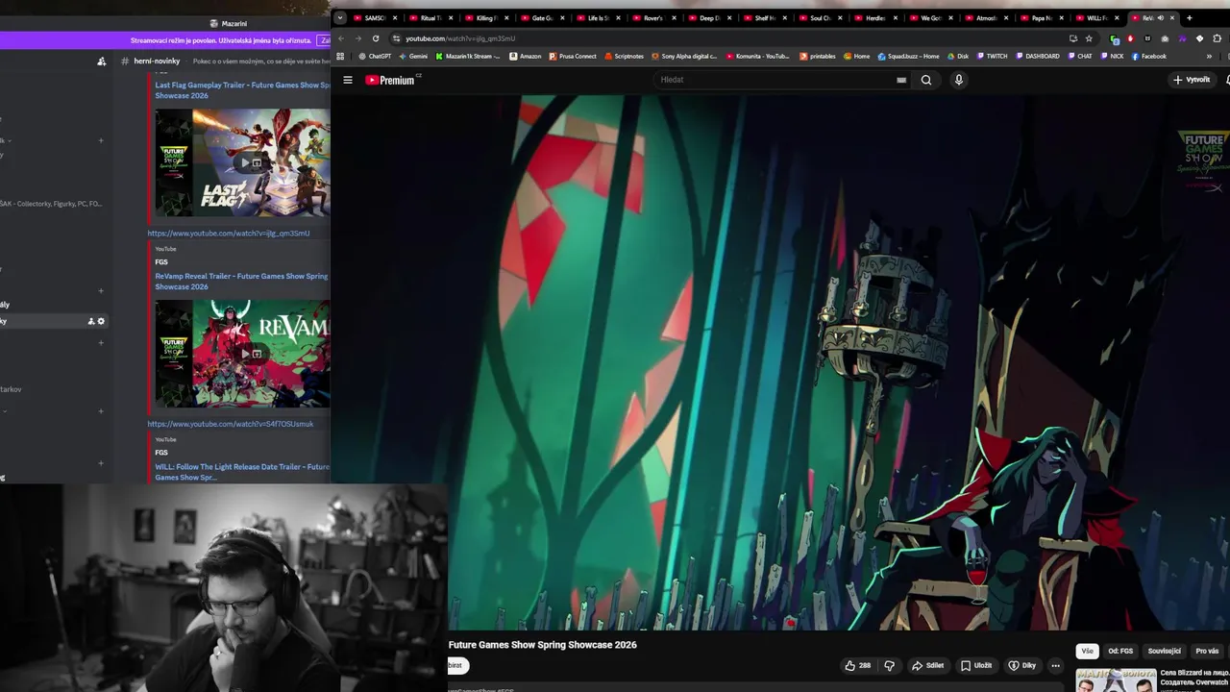Screen dimensions: 1230x692
Task: Open Amazon bookmark
Action: pyautogui.click(x=526, y=56)
